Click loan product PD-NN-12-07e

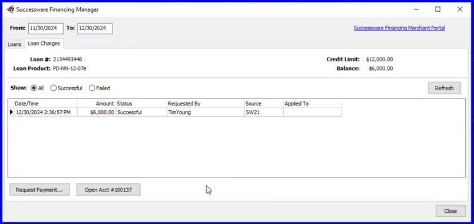pyautogui.click(x=69, y=68)
